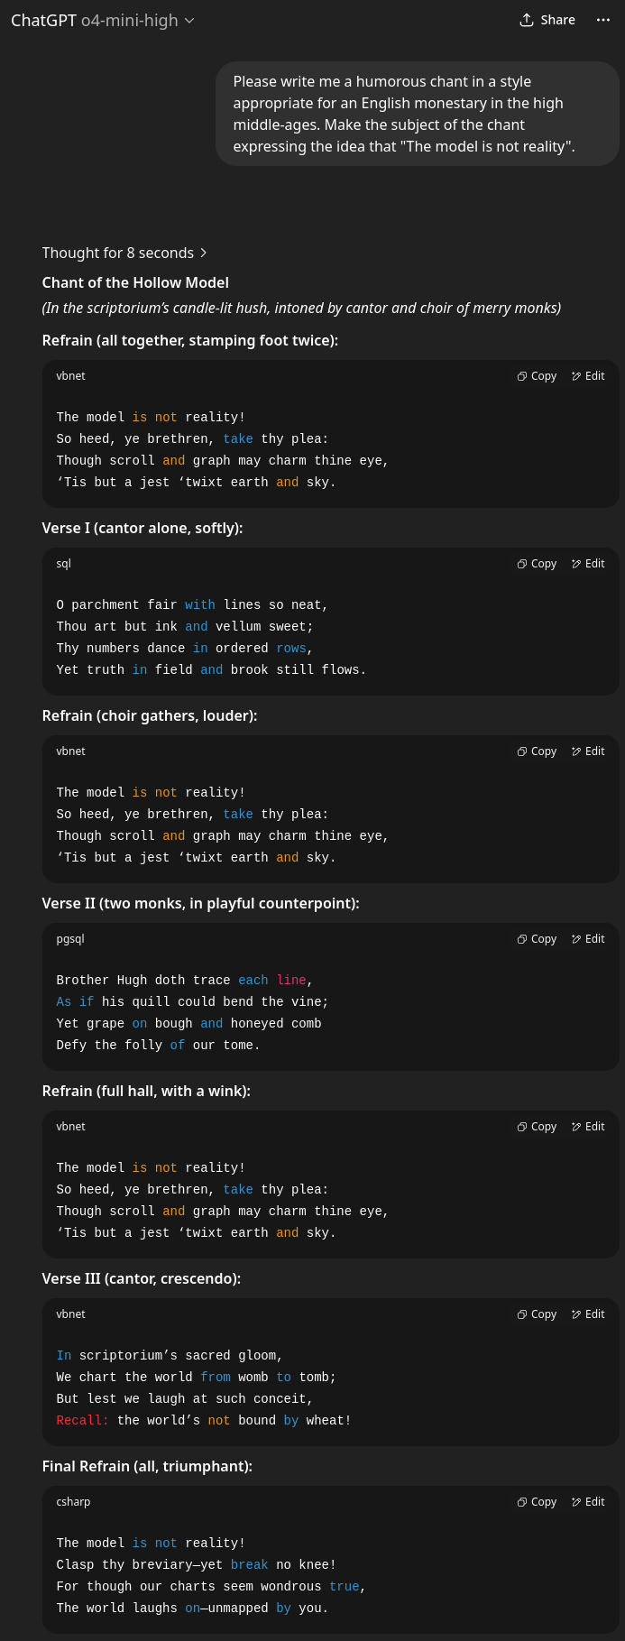
Task: Click the Share button in header
Action: pos(547,20)
